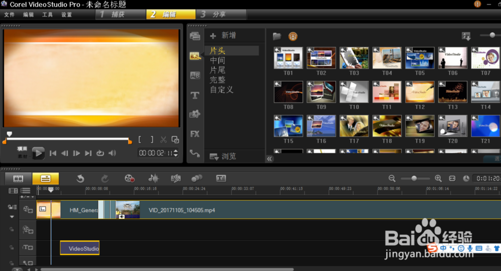This screenshot has height=271, width=501.
Task: Toggle the video track enable icon
Action: tap(28, 210)
